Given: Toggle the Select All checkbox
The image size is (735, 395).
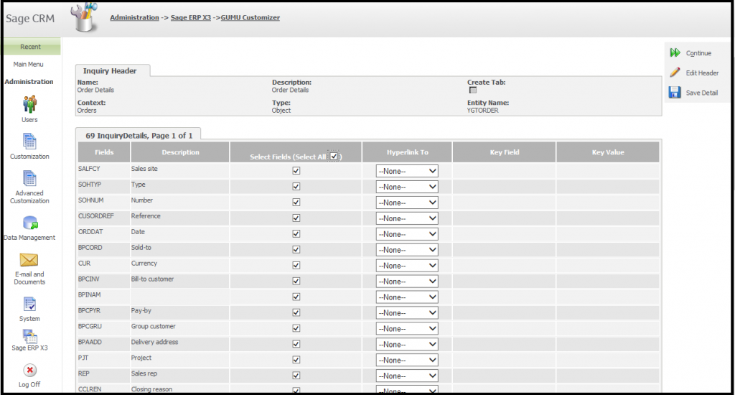Looking at the screenshot, I should [333, 157].
